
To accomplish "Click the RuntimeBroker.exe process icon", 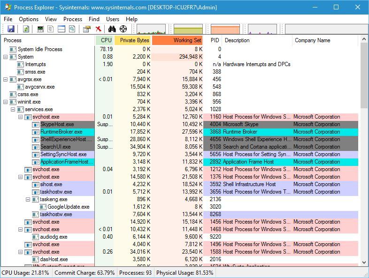I will coord(36,132).
